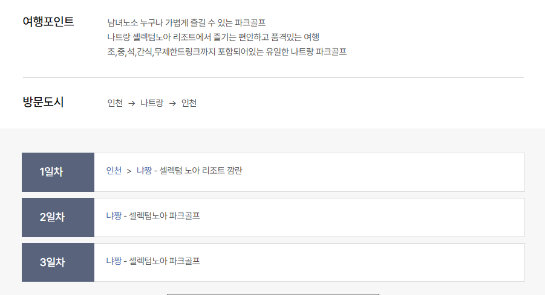Viewport: 545px width, 295px height.
Task: Click the 남녀노소 누구나 가볍게 즐길 text line
Action: click(186, 23)
